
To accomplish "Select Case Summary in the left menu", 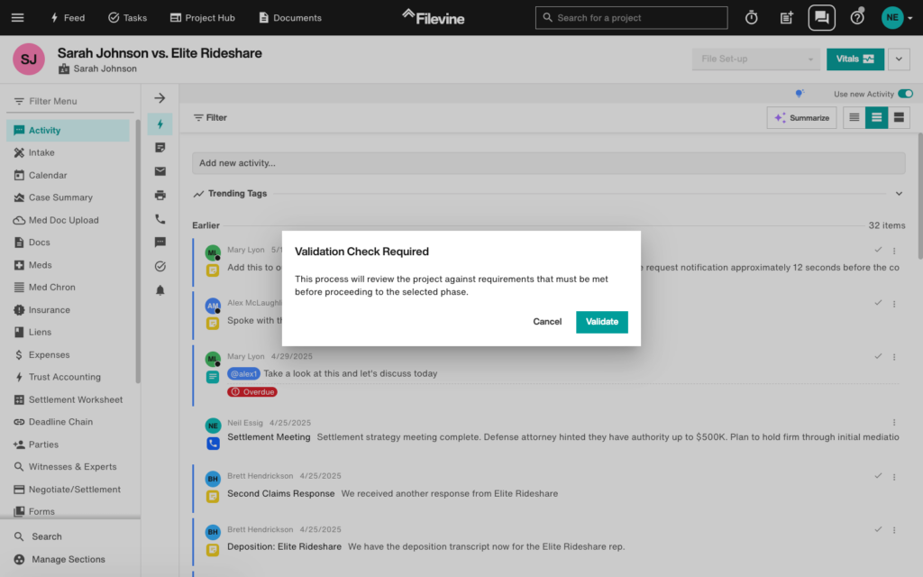I will point(60,197).
